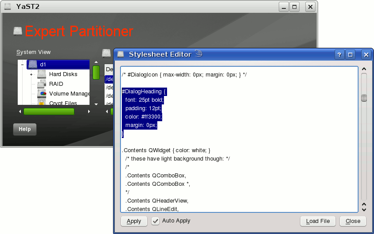
Task: Click the 'these have light background though' comment
Action: point(177,159)
